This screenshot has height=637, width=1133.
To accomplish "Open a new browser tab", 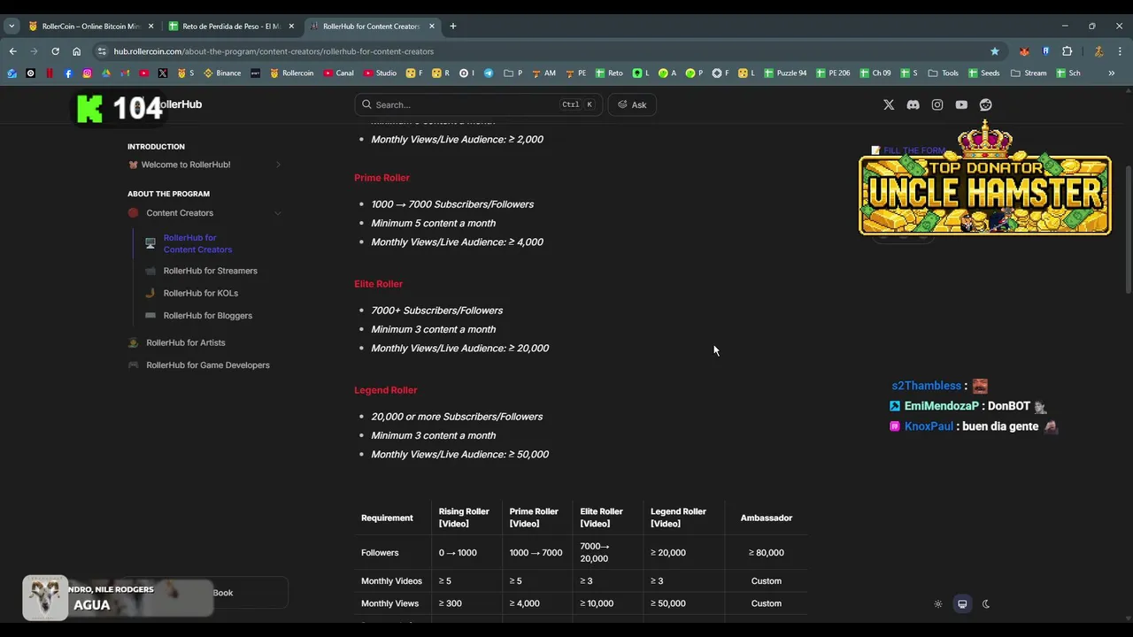I will tap(453, 27).
